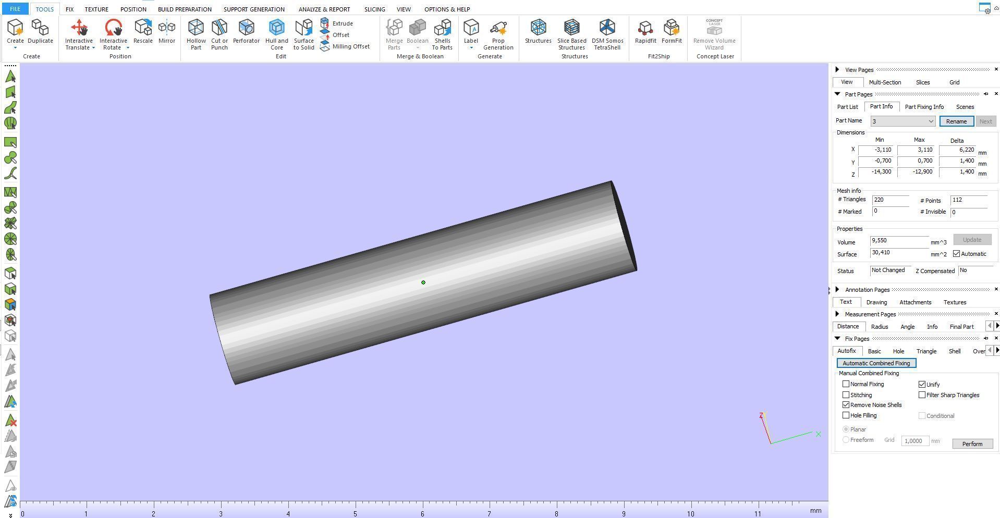Open Surface to Solid tool
Screen dimensions: 1000x518
click(x=303, y=34)
